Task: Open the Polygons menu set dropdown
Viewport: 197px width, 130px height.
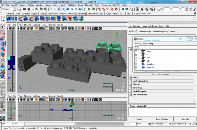Action: (x=14, y=9)
